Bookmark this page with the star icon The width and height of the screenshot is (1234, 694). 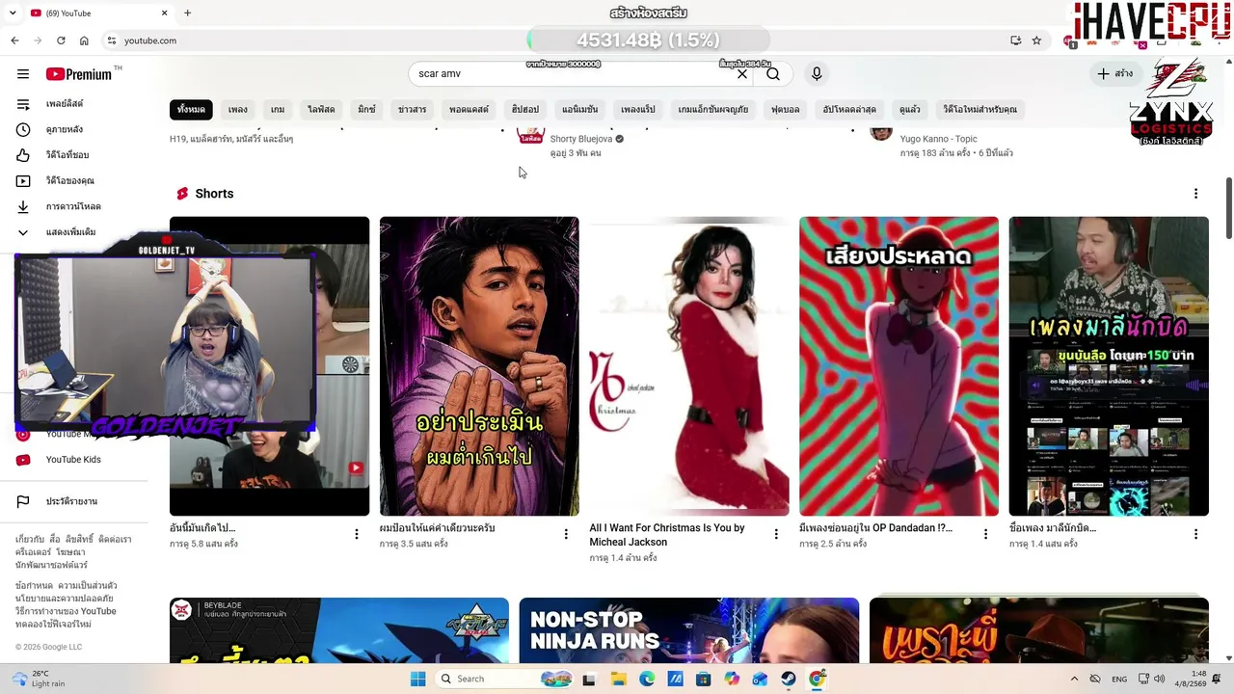click(1036, 40)
